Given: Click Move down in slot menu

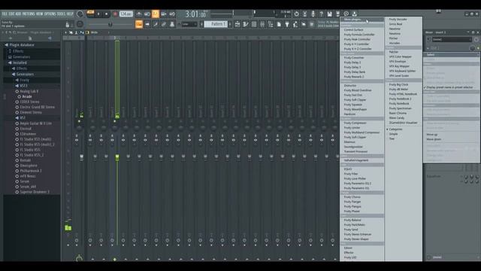Looking at the screenshot, I should click(x=434, y=139).
